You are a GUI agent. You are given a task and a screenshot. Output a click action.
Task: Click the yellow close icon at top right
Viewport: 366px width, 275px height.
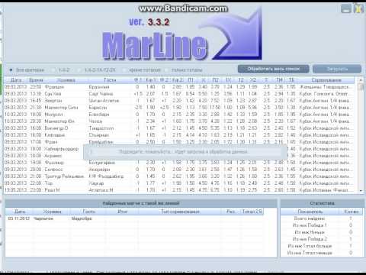358,9
